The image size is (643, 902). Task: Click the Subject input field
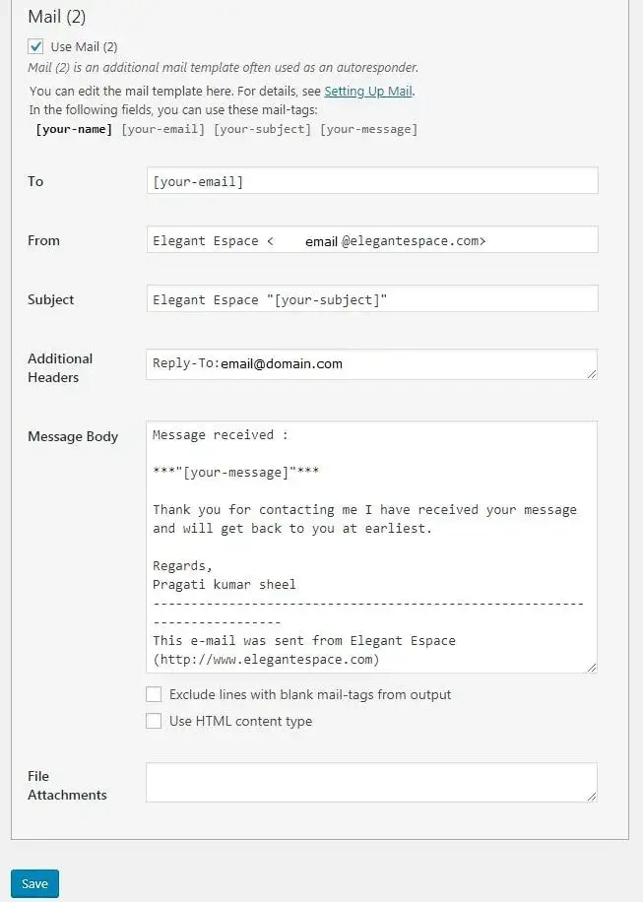(x=372, y=299)
